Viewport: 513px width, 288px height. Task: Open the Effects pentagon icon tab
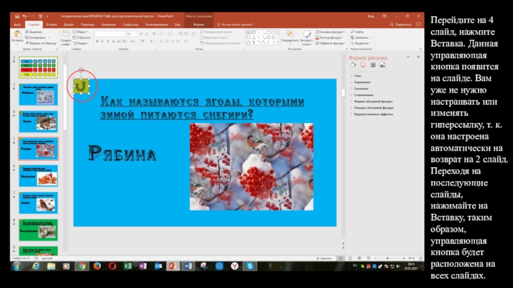tap(362, 65)
